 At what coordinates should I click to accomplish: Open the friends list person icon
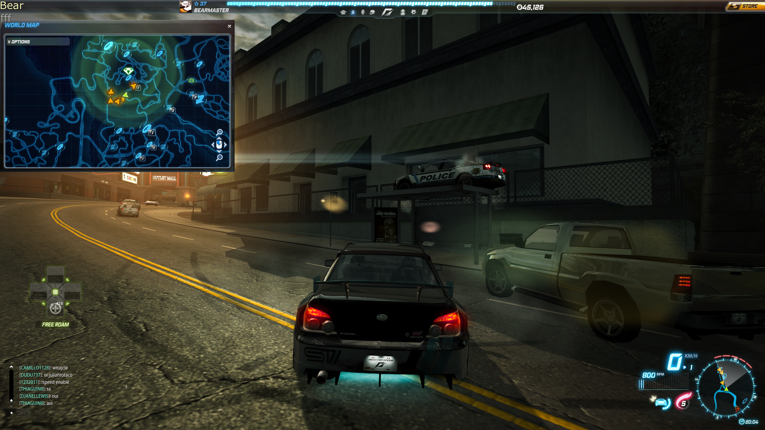(403, 12)
